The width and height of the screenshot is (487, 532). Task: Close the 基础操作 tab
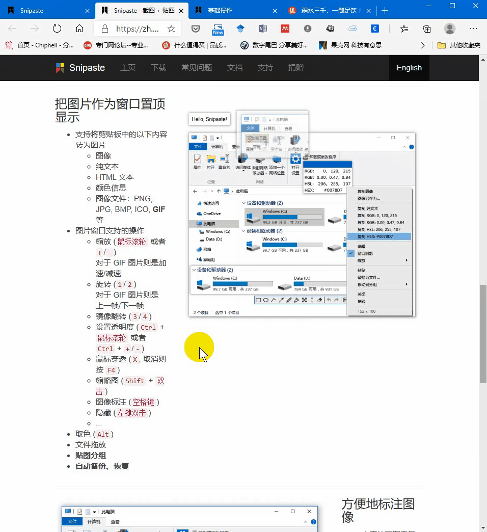tap(275, 11)
